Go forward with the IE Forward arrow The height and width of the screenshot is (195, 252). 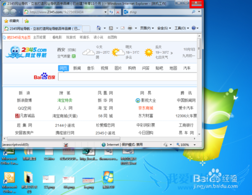14,12
